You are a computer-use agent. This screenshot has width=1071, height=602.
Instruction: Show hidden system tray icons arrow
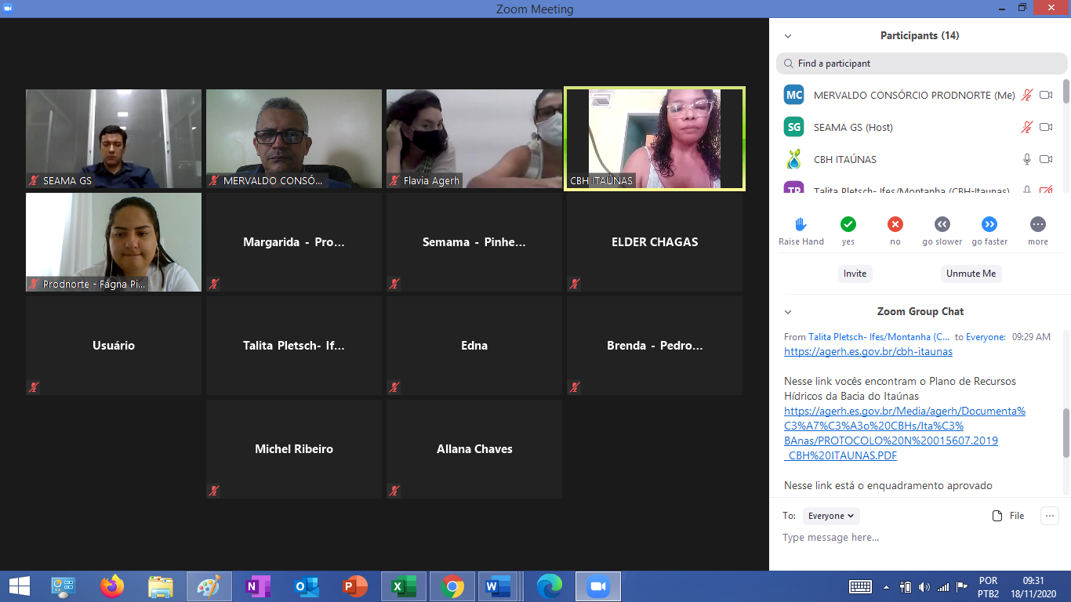[x=886, y=587]
